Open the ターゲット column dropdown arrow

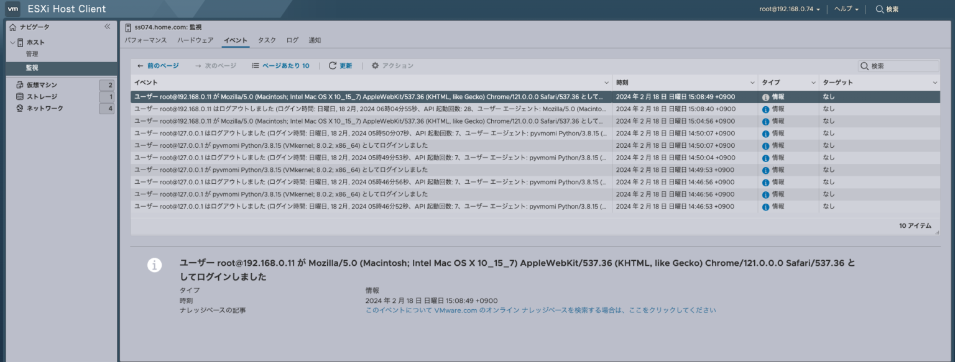(x=934, y=83)
